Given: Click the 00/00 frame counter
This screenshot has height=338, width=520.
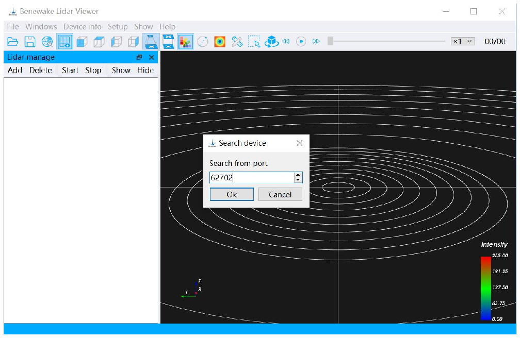Looking at the screenshot, I should (x=495, y=41).
